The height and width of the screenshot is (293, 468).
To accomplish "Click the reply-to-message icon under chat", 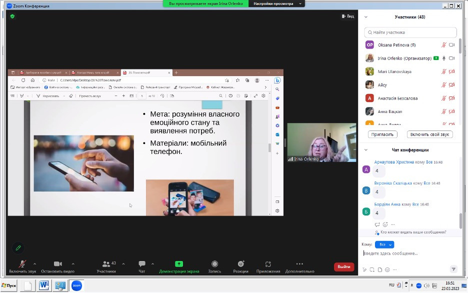I will [x=377, y=224].
